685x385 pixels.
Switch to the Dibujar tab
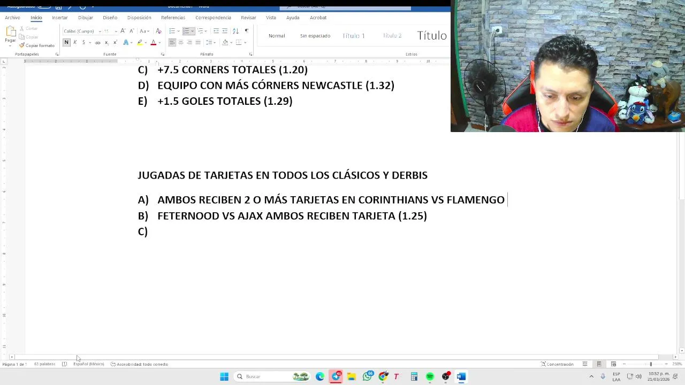[x=85, y=18]
